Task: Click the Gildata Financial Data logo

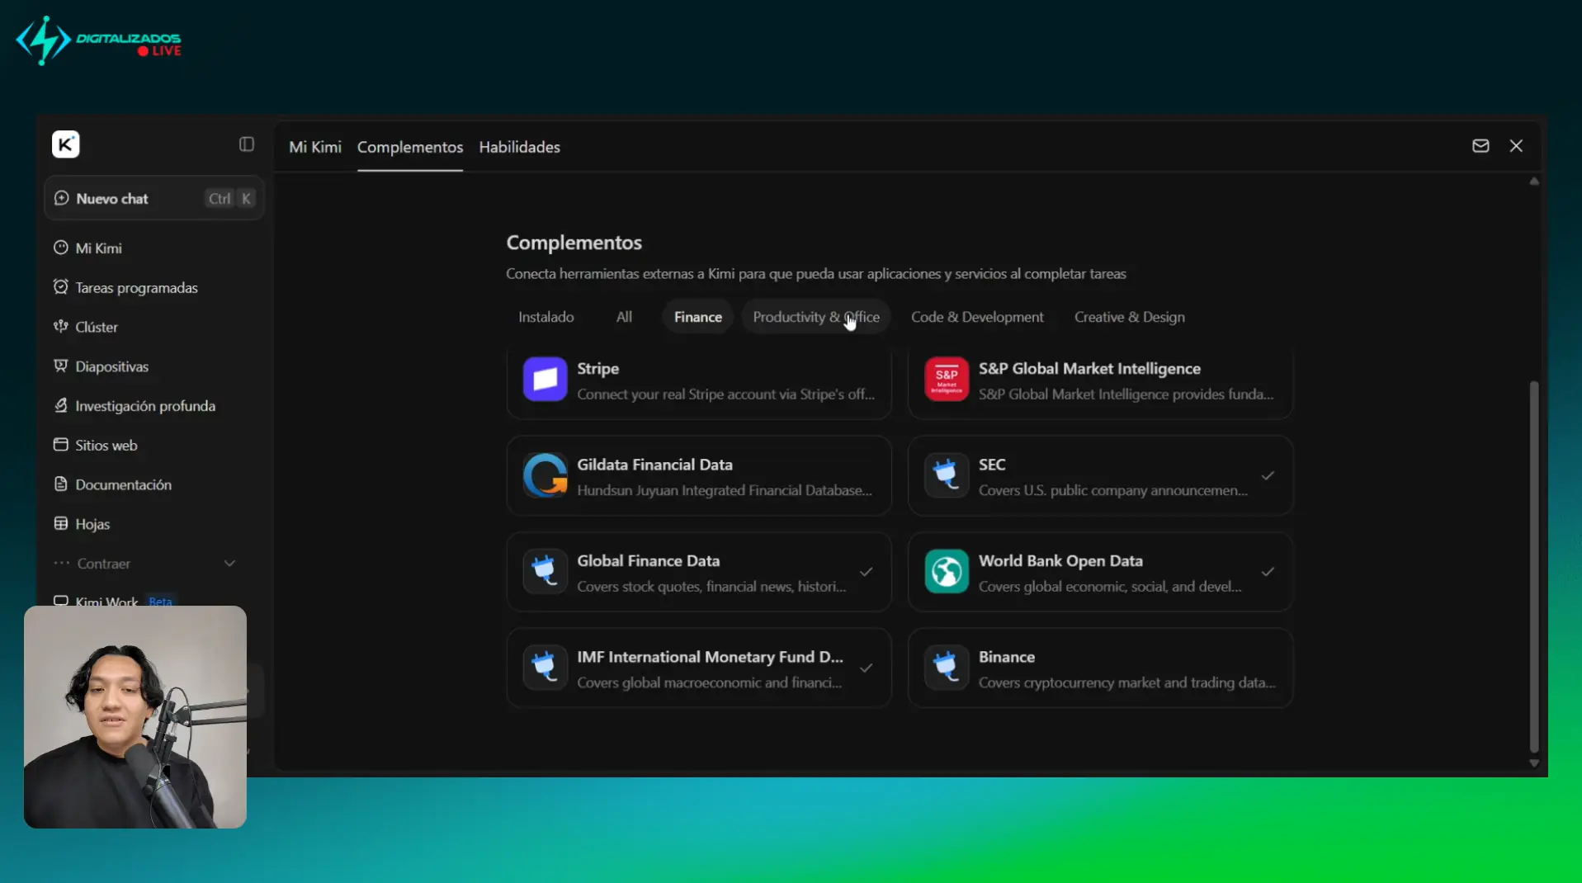Action: coord(545,475)
